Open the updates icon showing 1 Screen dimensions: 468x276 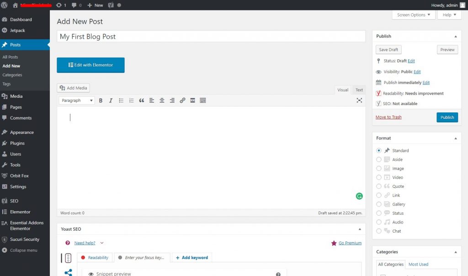tap(61, 5)
